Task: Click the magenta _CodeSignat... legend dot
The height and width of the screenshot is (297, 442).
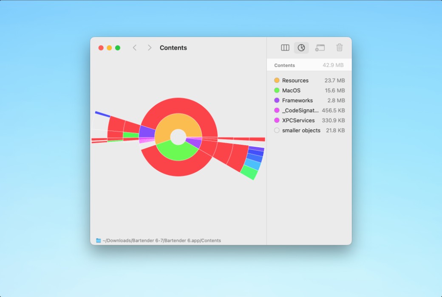Action: tap(277, 110)
